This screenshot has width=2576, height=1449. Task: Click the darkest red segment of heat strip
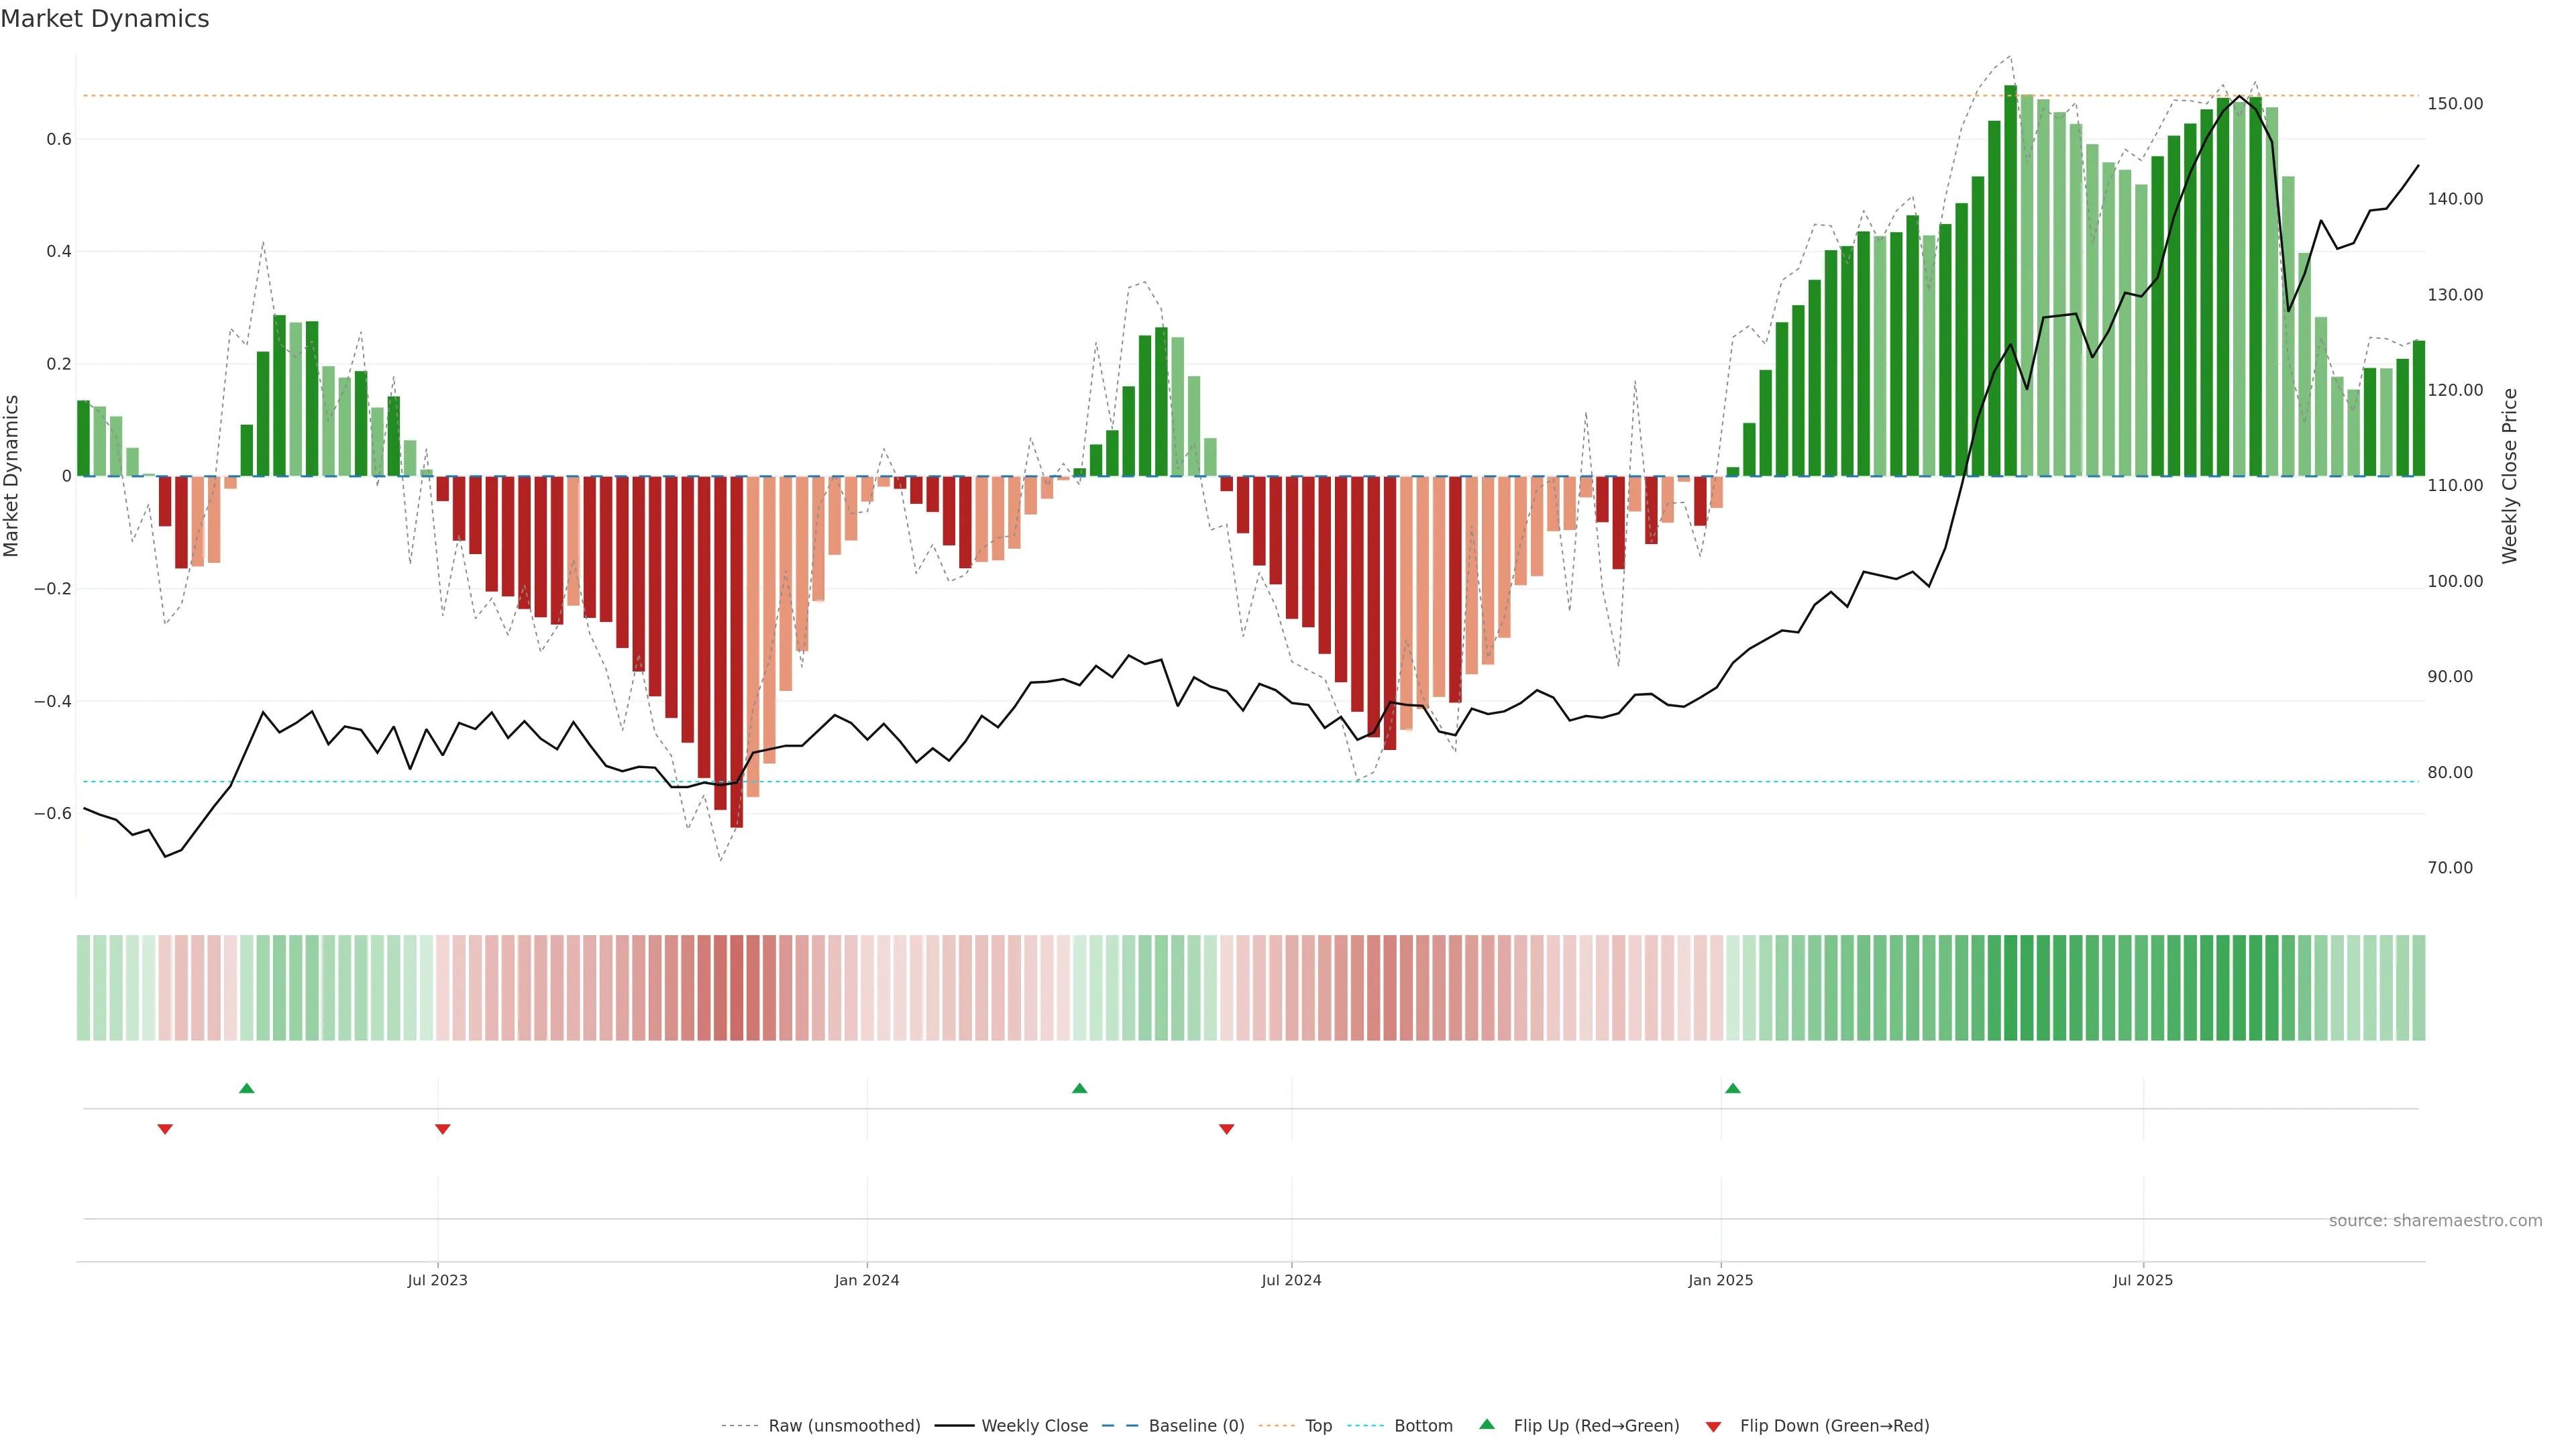pos(737,987)
